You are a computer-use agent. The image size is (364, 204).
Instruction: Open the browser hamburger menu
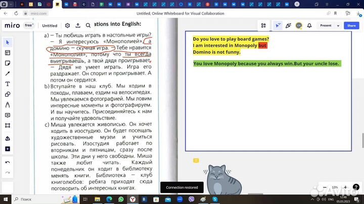(327, 5)
